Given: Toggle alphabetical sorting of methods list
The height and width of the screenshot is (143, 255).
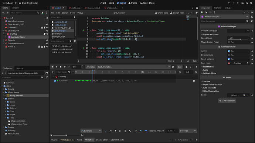Looking at the screenshot, I should 75,41.
